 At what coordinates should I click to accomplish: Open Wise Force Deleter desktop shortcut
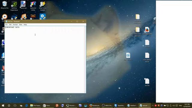click(43, 6)
